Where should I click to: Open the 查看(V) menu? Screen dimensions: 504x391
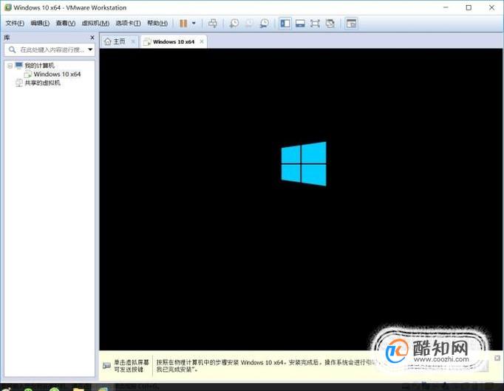click(66, 23)
